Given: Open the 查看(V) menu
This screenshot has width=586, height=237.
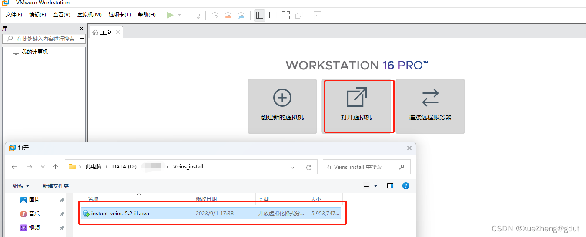Looking at the screenshot, I should click(x=62, y=15).
